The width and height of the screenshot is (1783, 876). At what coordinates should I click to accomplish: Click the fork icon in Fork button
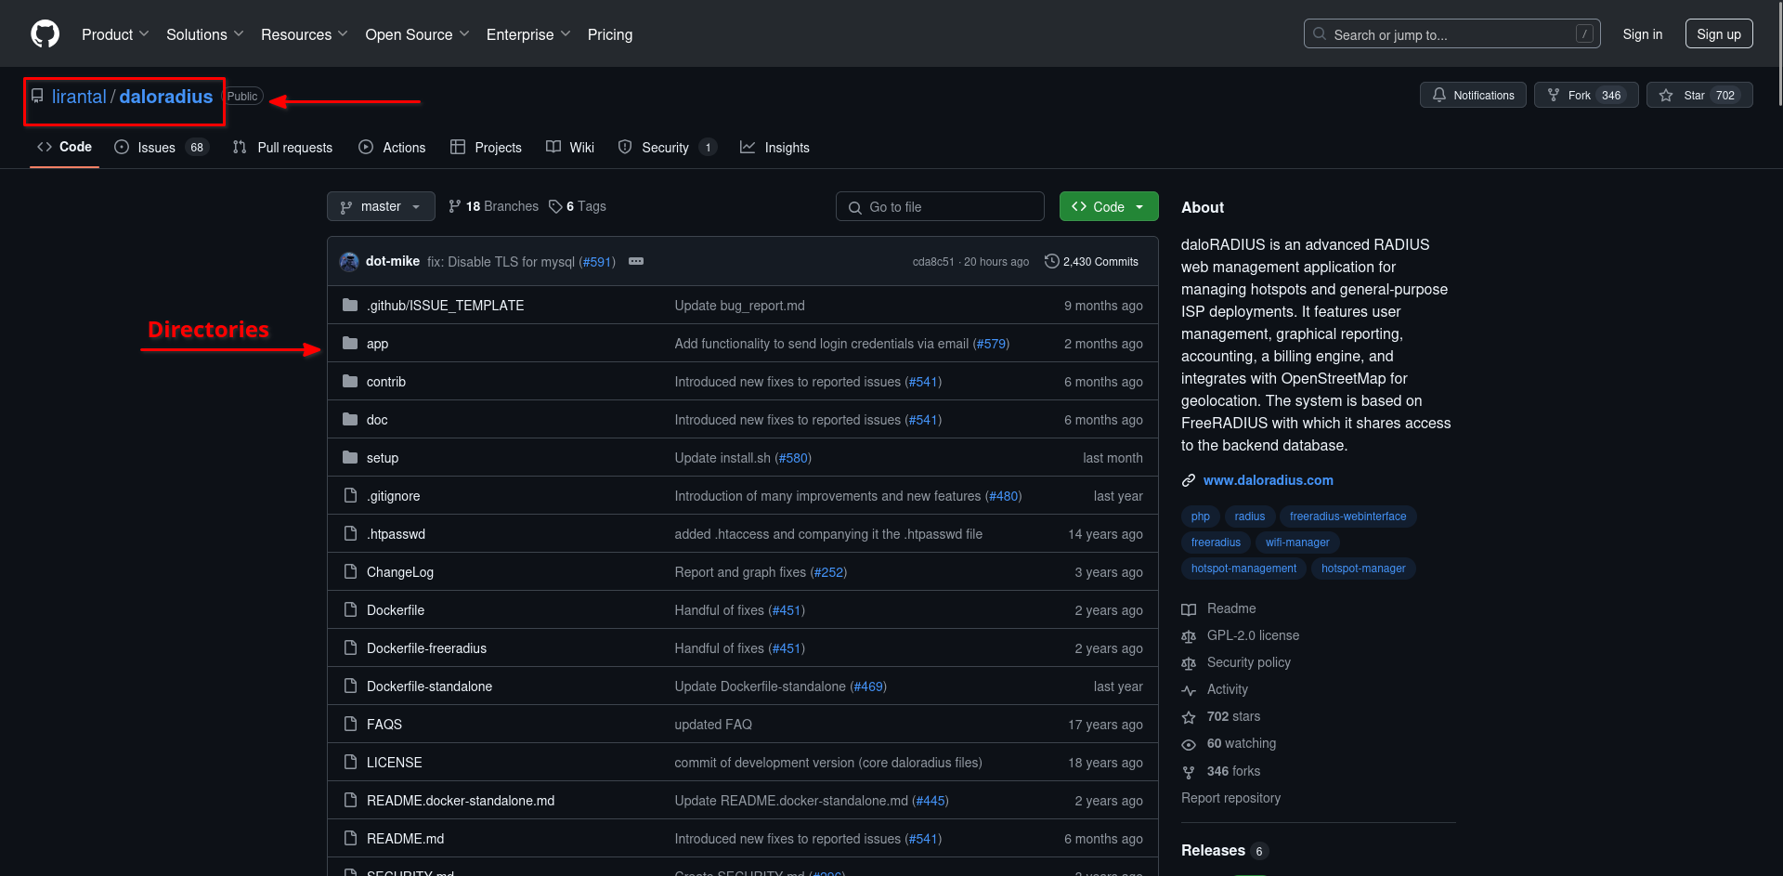1554,96
